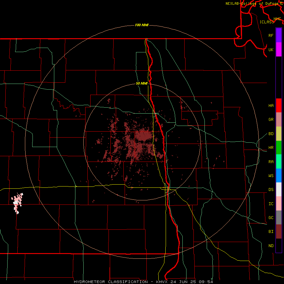284x284 pixels.
Task: Click the RF purple legend color swatch
Action: (x=279, y=35)
